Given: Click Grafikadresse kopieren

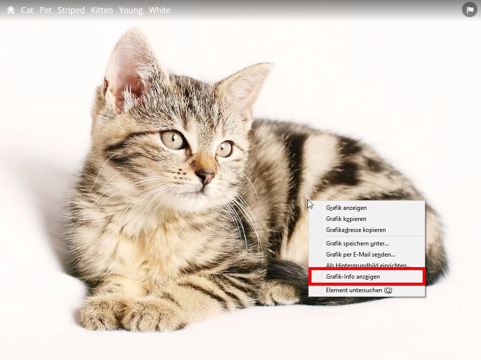Looking at the screenshot, I should click(x=356, y=230).
